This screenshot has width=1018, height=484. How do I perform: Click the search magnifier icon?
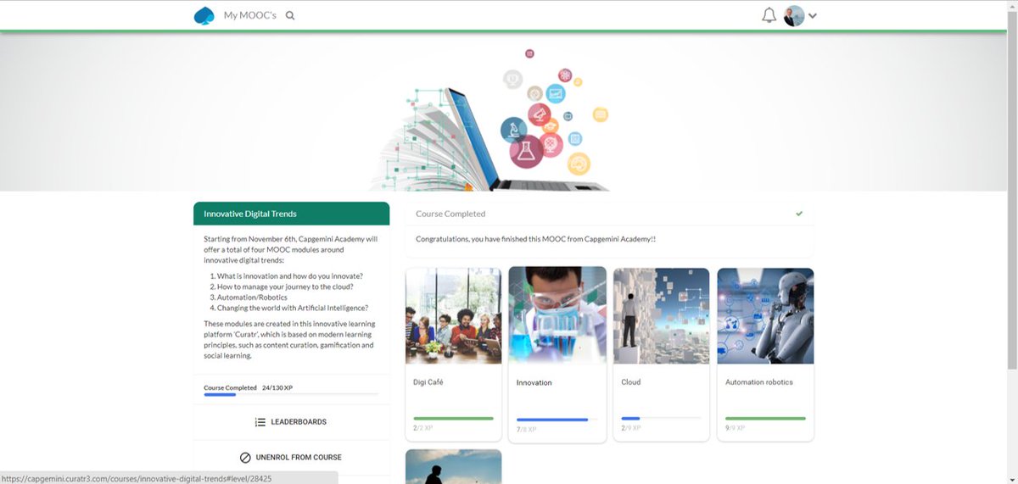(x=290, y=15)
